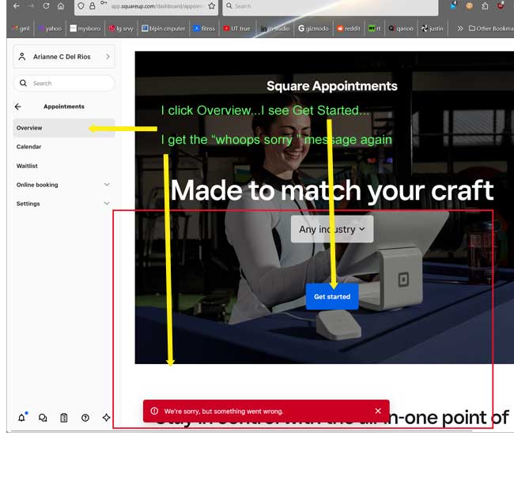Click the key icon in address bar
The image size is (514, 477).
click(104, 3)
